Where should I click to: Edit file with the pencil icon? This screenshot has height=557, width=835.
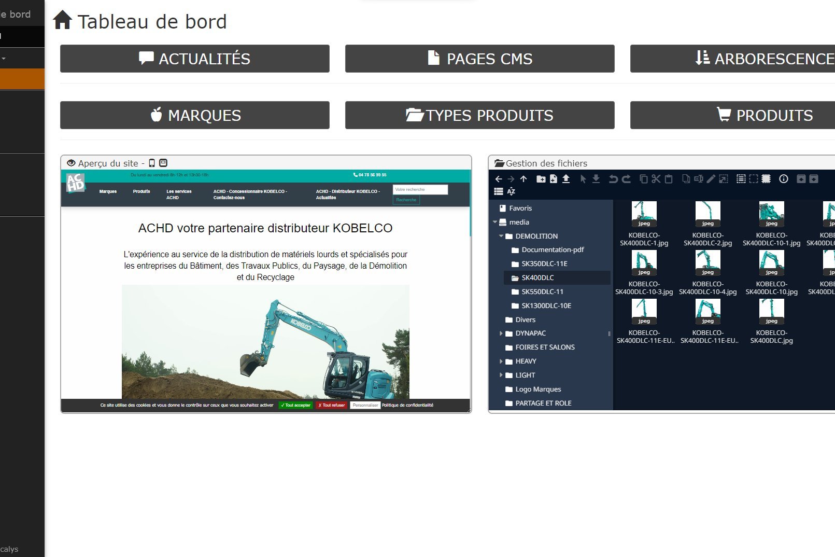point(711,179)
